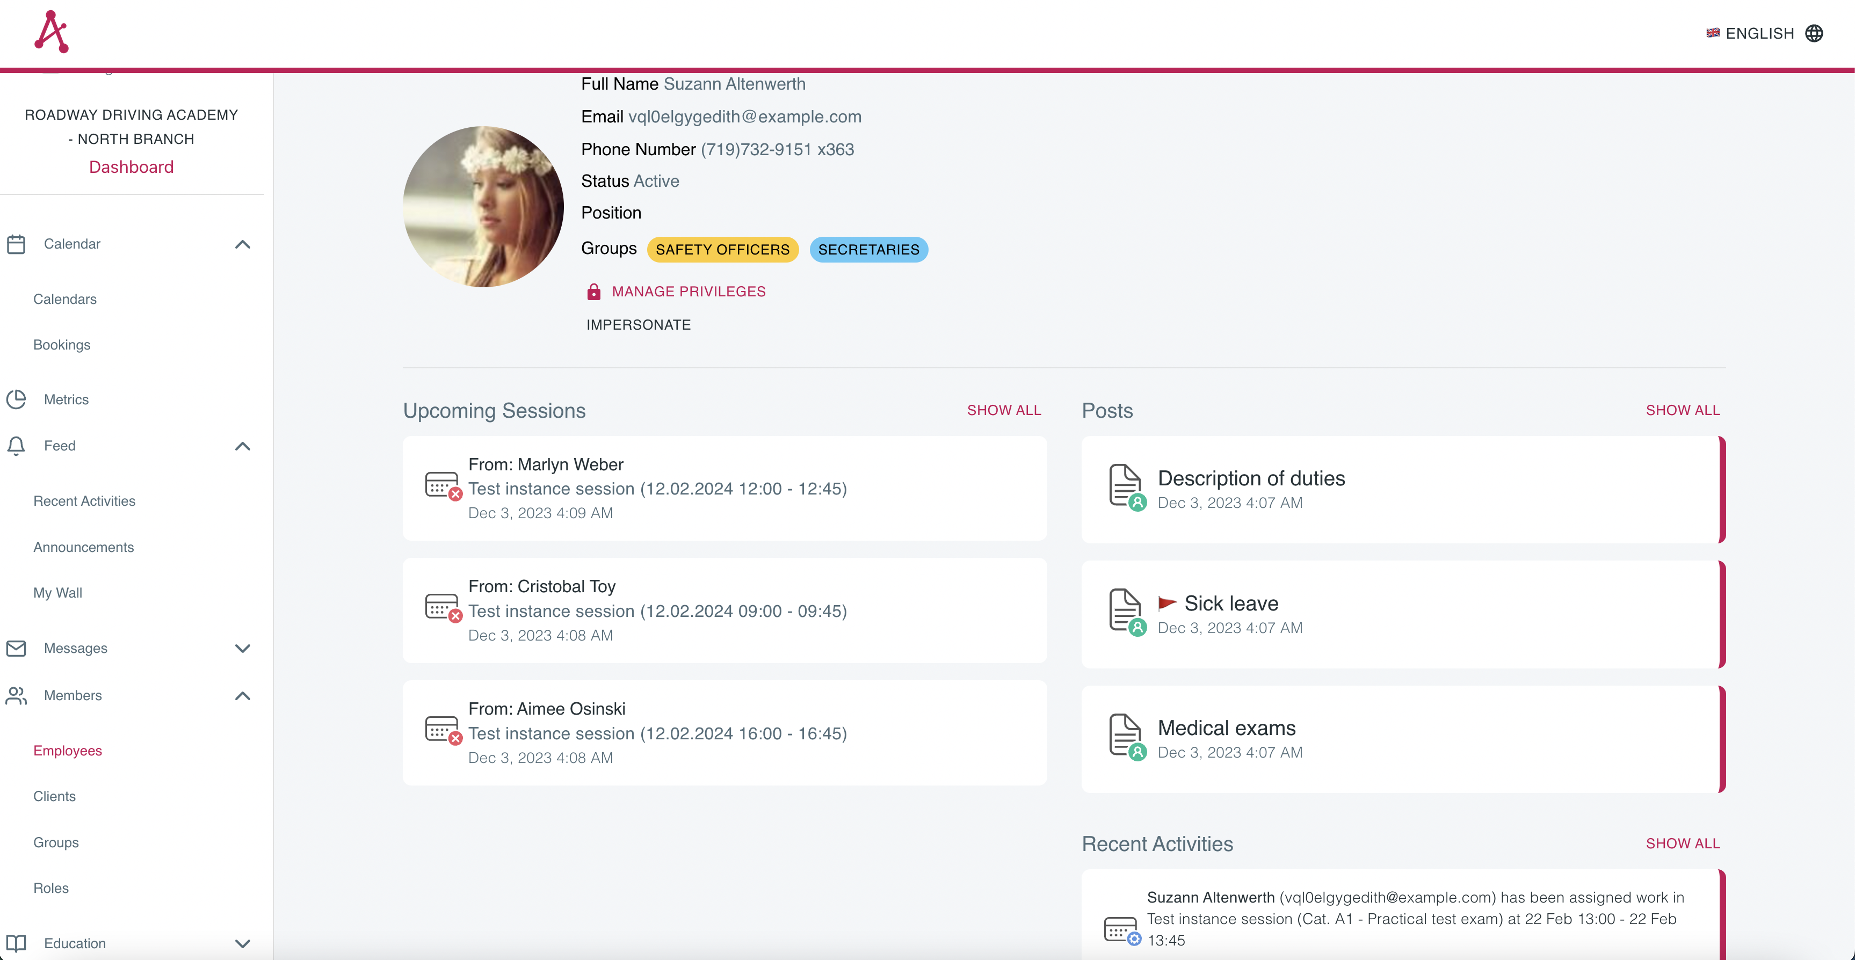The width and height of the screenshot is (1855, 960).
Task: Expand the Messages section
Action: (x=243, y=648)
